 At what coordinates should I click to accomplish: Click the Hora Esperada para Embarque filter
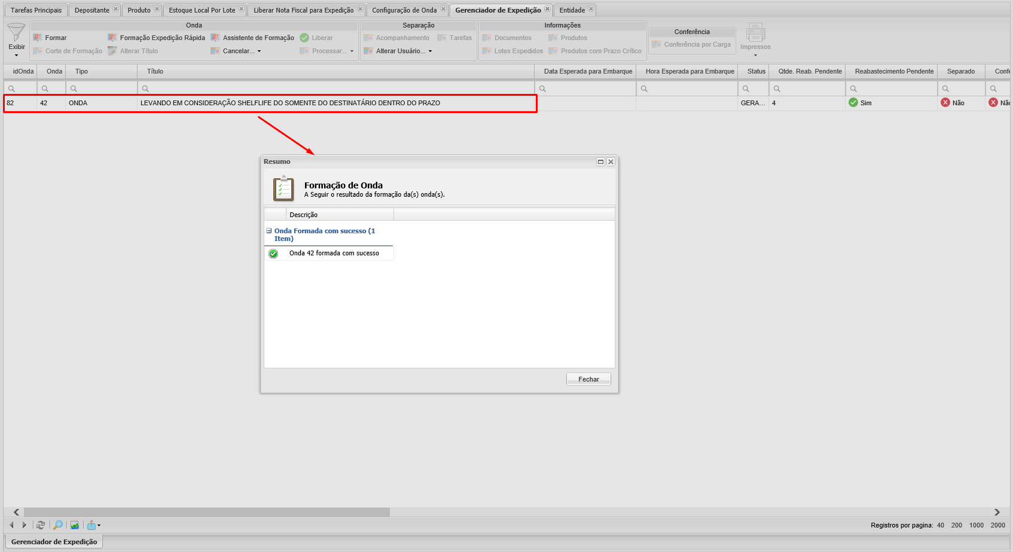pos(687,89)
